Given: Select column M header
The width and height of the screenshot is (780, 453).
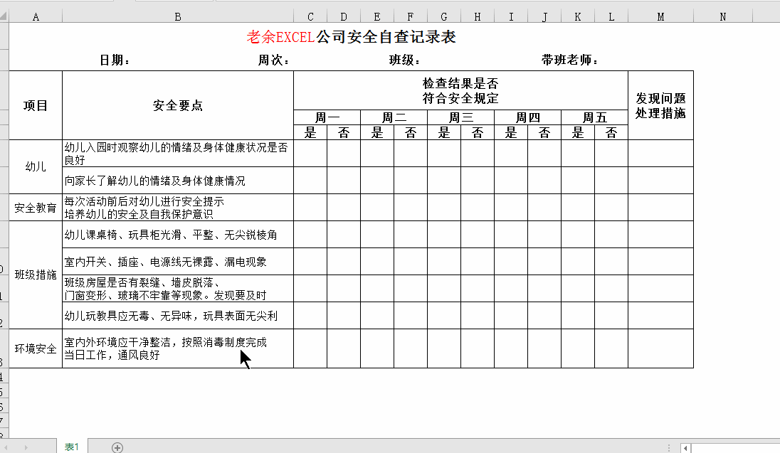Looking at the screenshot, I should [660, 17].
